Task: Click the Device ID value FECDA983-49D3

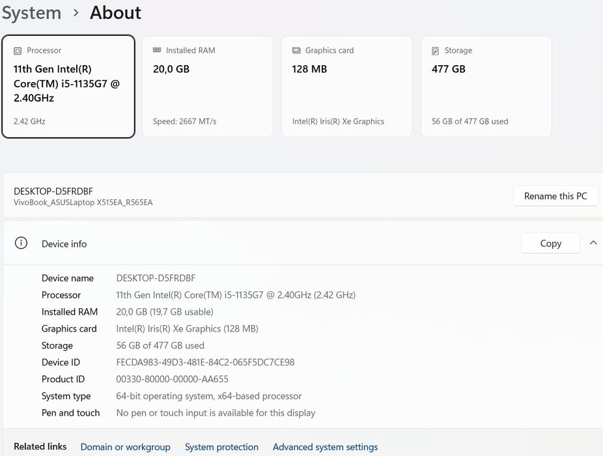Action: pos(205,362)
